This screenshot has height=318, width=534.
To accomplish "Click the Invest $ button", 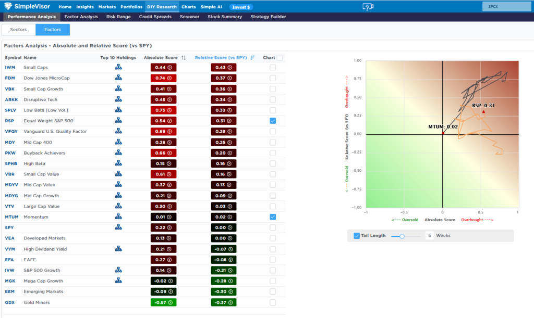I will (x=241, y=7).
